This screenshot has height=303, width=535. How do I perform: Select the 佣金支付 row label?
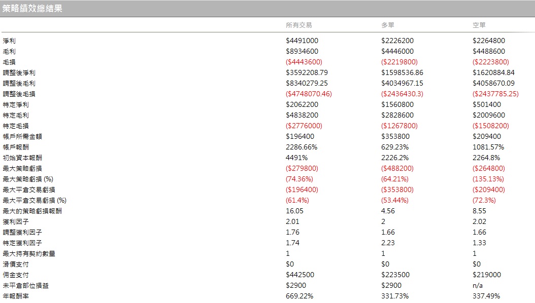click(x=16, y=275)
